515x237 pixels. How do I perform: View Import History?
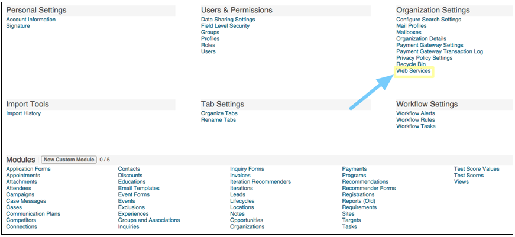click(24, 113)
